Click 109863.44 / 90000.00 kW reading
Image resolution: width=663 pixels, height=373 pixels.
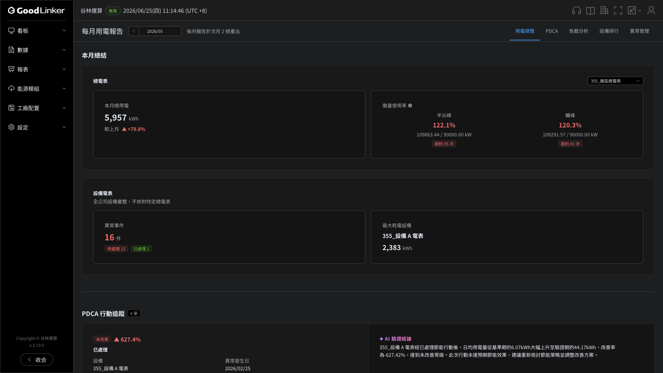pos(444,135)
